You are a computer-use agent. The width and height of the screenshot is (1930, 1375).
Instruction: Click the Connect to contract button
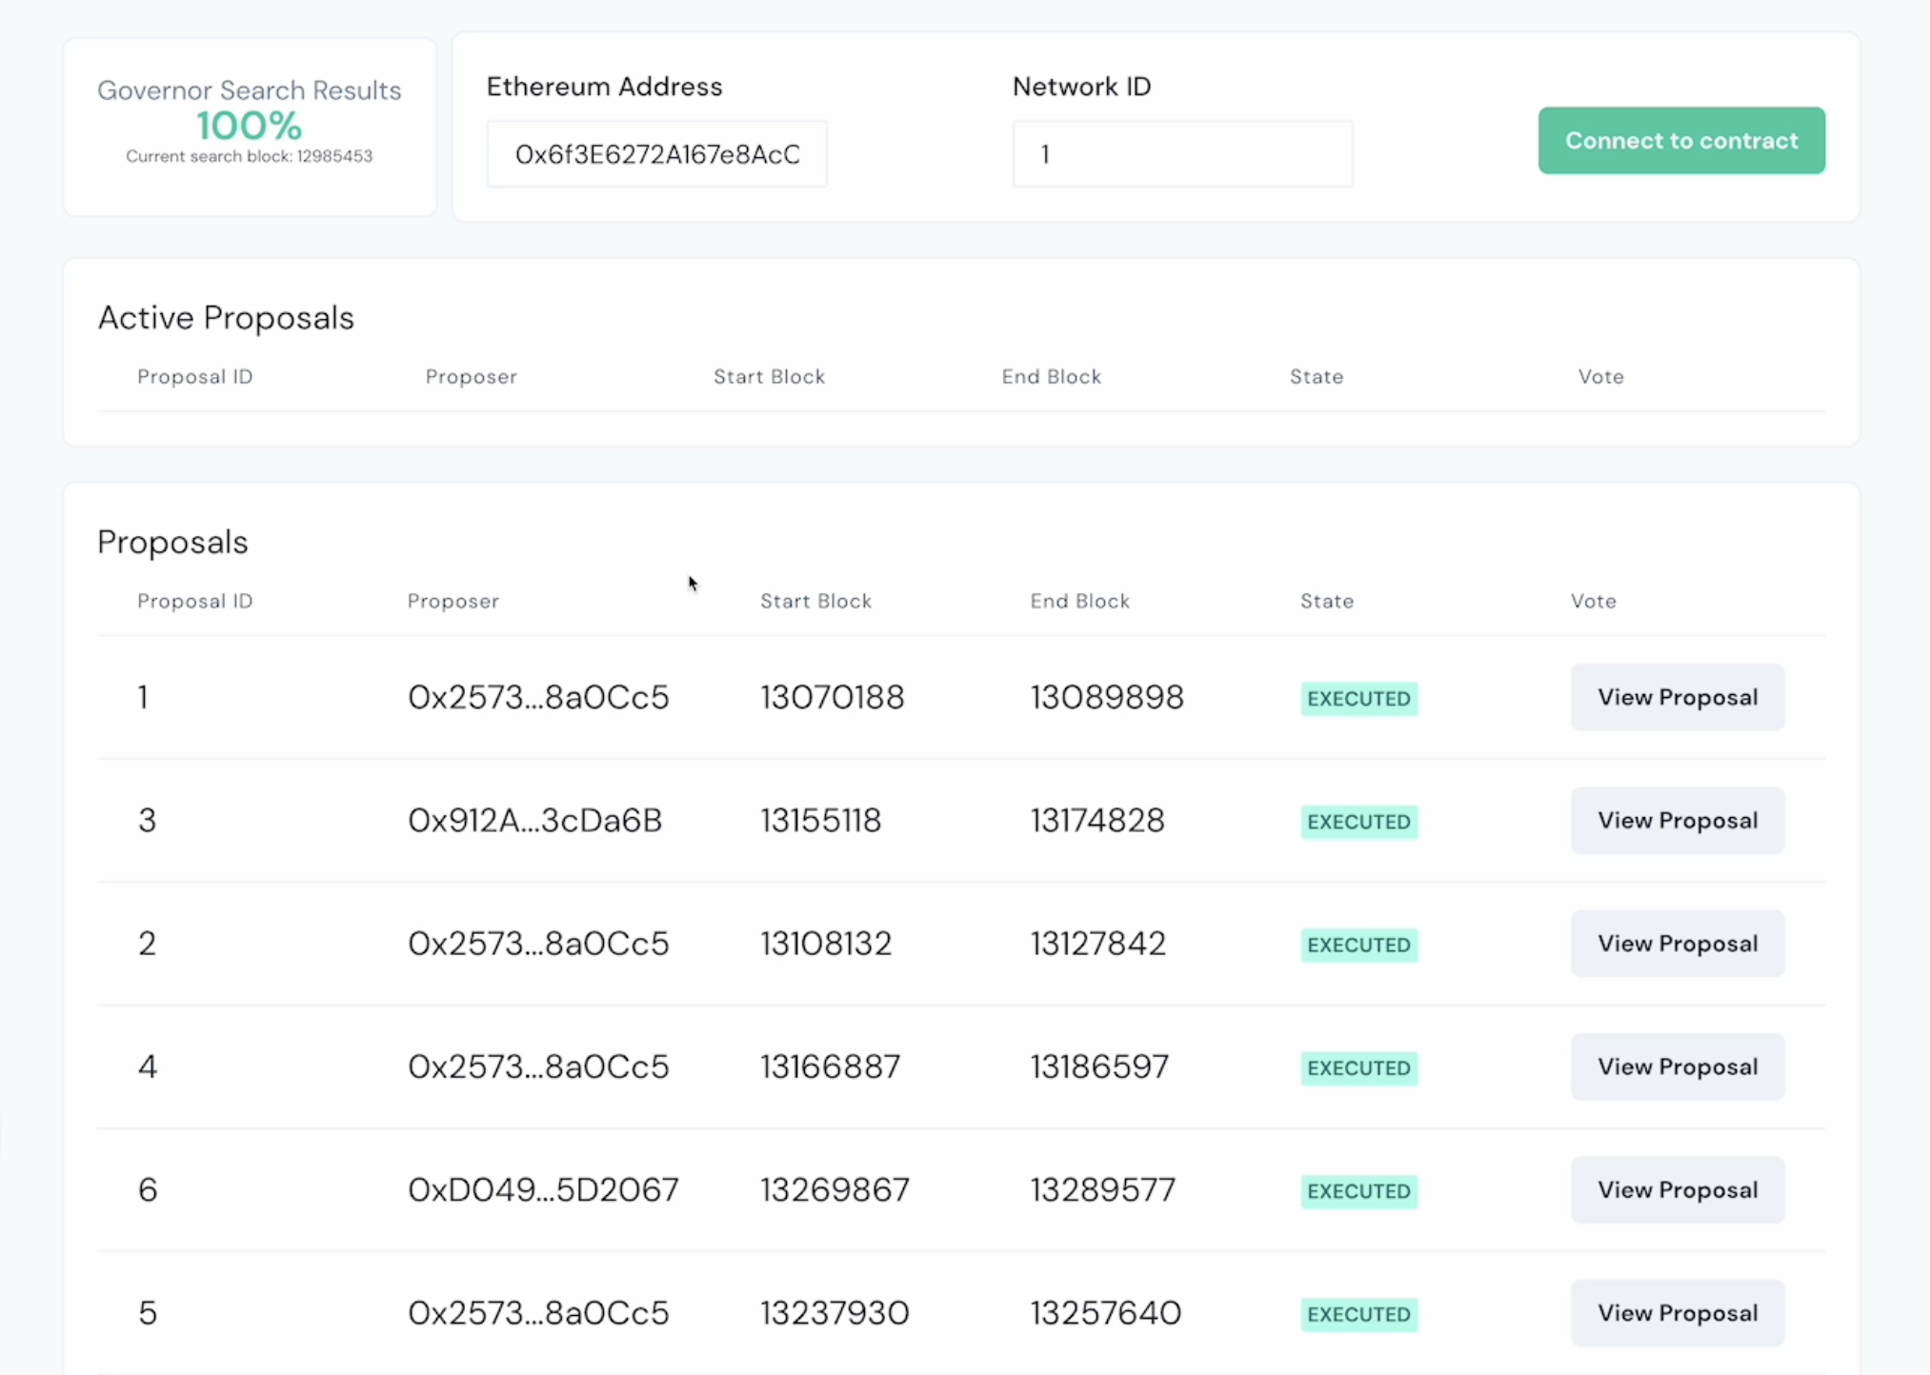1680,140
